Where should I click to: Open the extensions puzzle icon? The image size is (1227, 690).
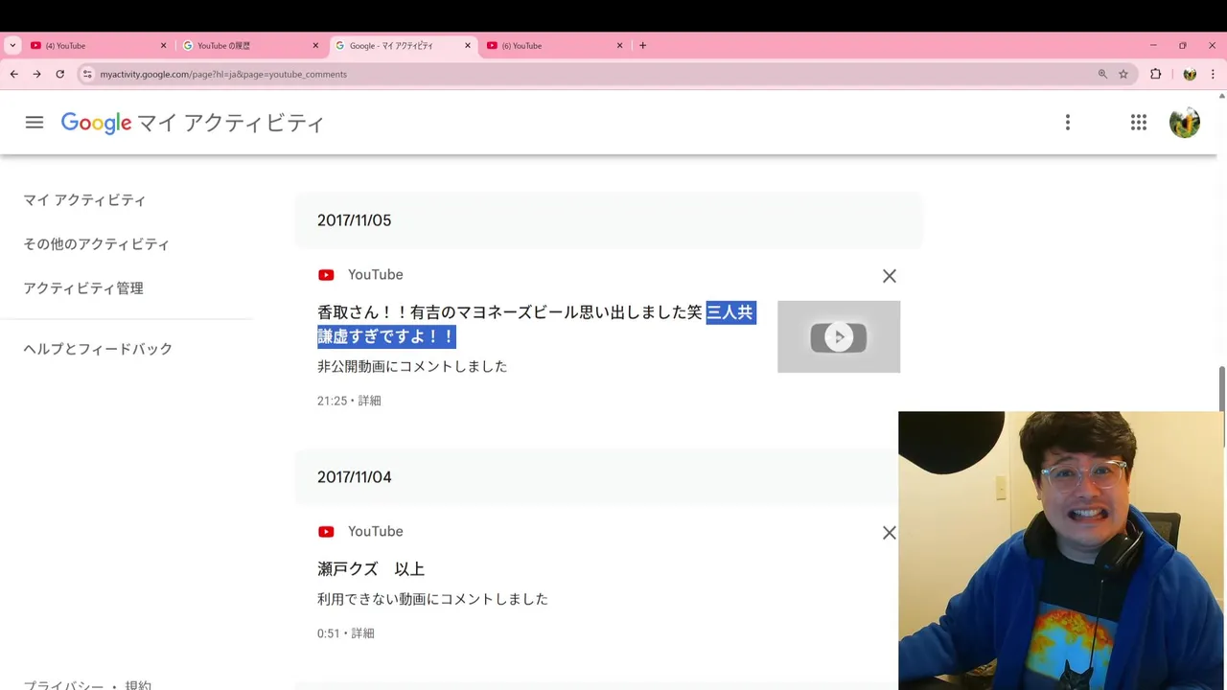click(1156, 74)
